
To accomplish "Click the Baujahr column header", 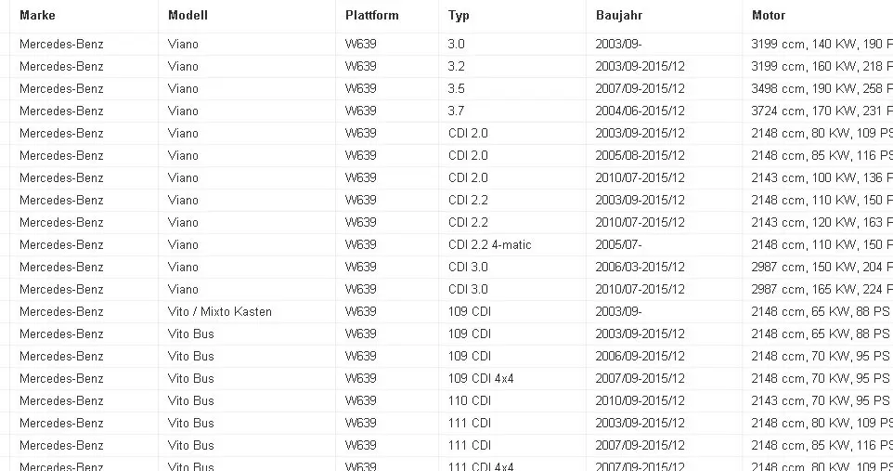I will coord(619,16).
